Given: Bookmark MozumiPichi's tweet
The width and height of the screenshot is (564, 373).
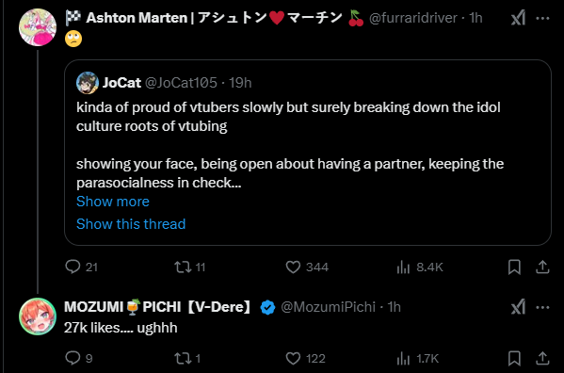Looking at the screenshot, I should click(x=514, y=358).
